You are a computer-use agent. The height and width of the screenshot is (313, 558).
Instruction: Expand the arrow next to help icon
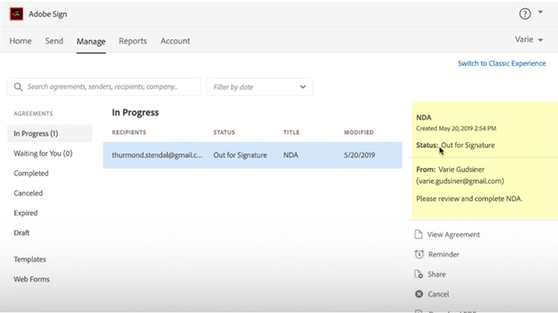(540, 12)
